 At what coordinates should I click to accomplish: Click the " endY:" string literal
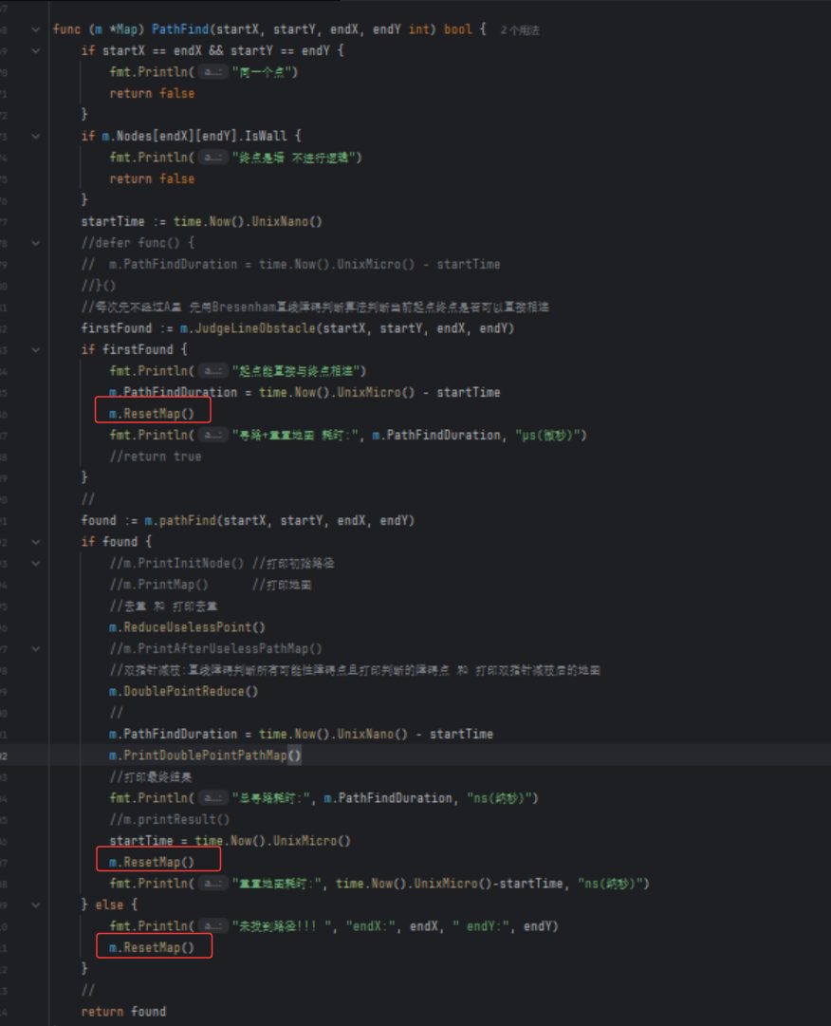point(481,926)
